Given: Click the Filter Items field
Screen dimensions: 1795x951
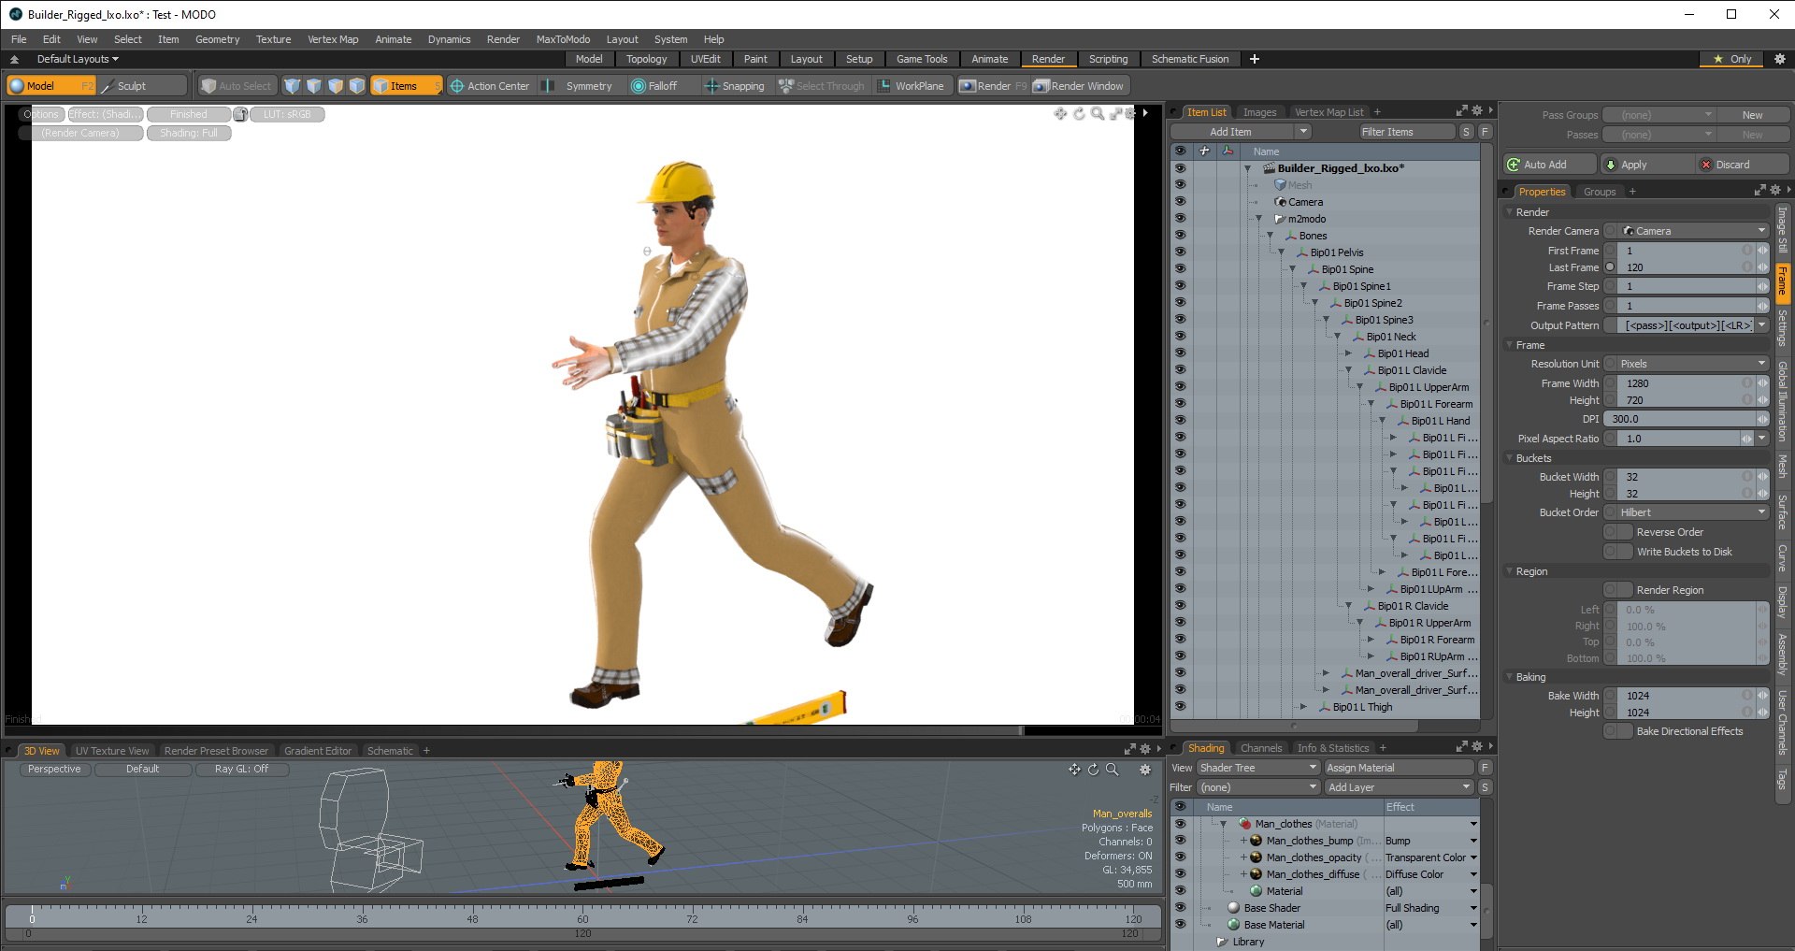Looking at the screenshot, I should (1407, 132).
